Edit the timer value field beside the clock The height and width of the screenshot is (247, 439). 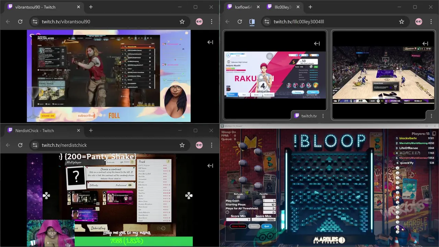click(x=269, y=212)
